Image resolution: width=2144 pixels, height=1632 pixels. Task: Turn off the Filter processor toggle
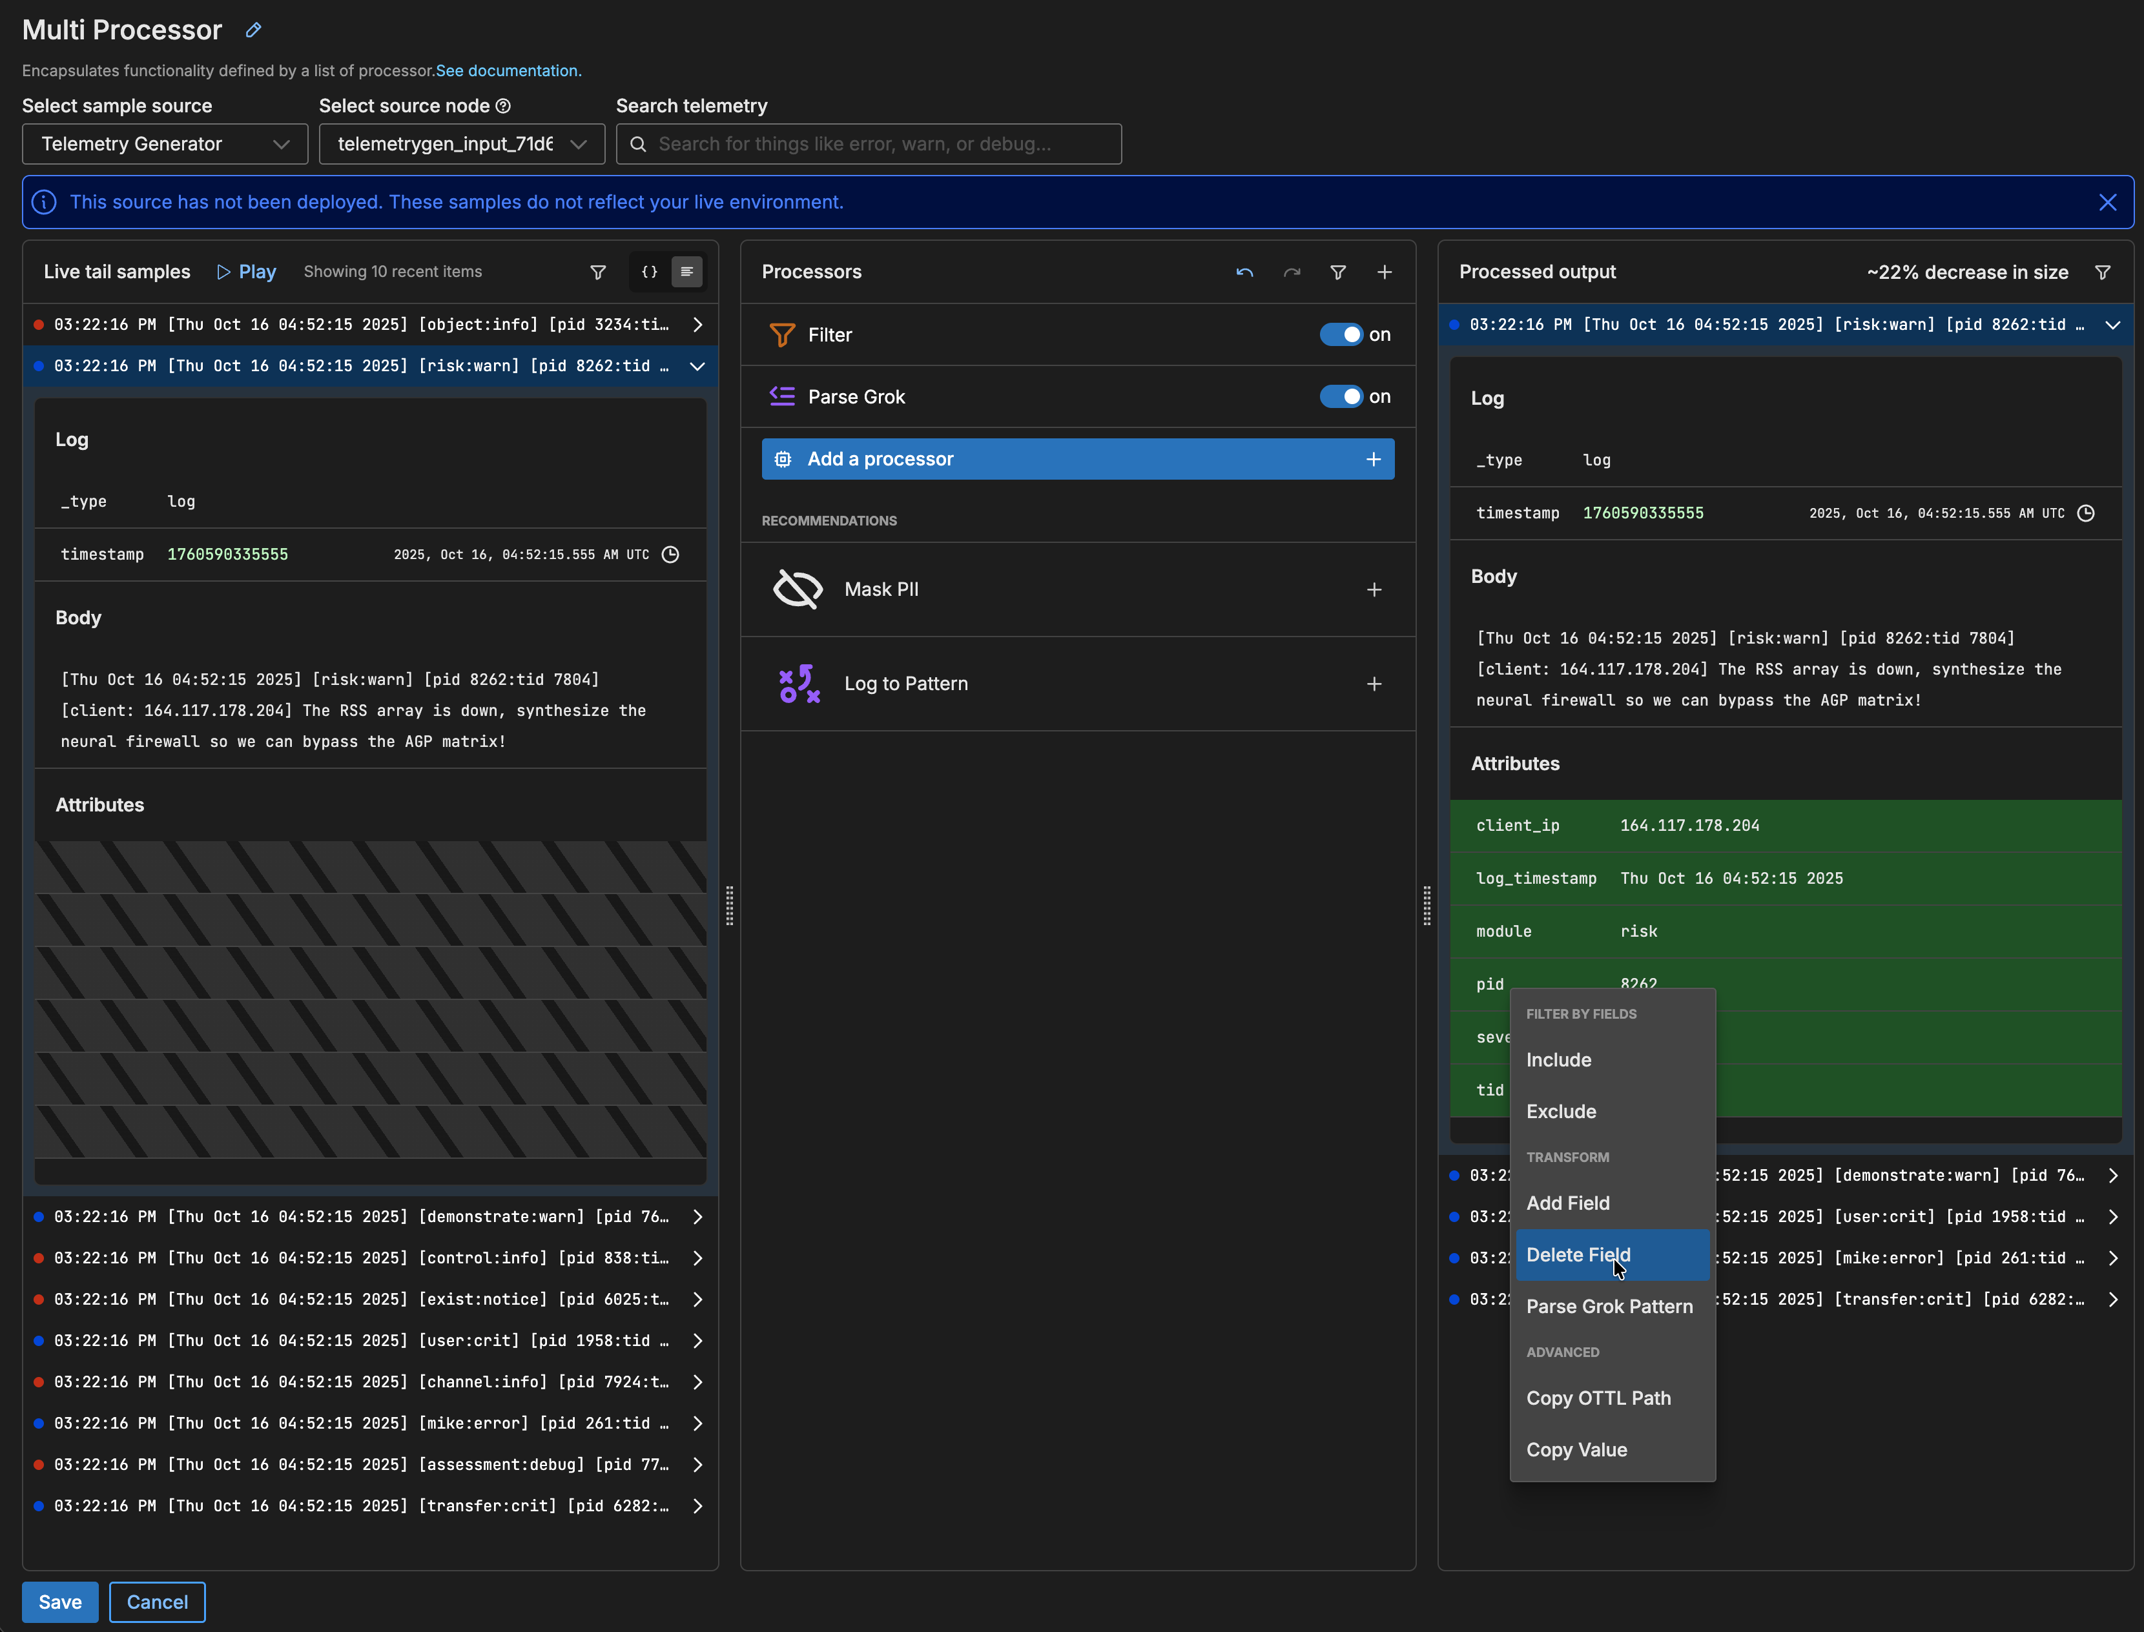[1341, 334]
